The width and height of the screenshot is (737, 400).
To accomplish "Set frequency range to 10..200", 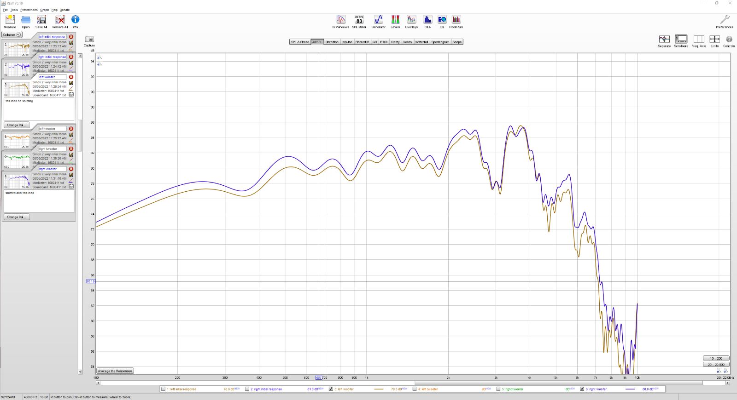I will (716, 358).
